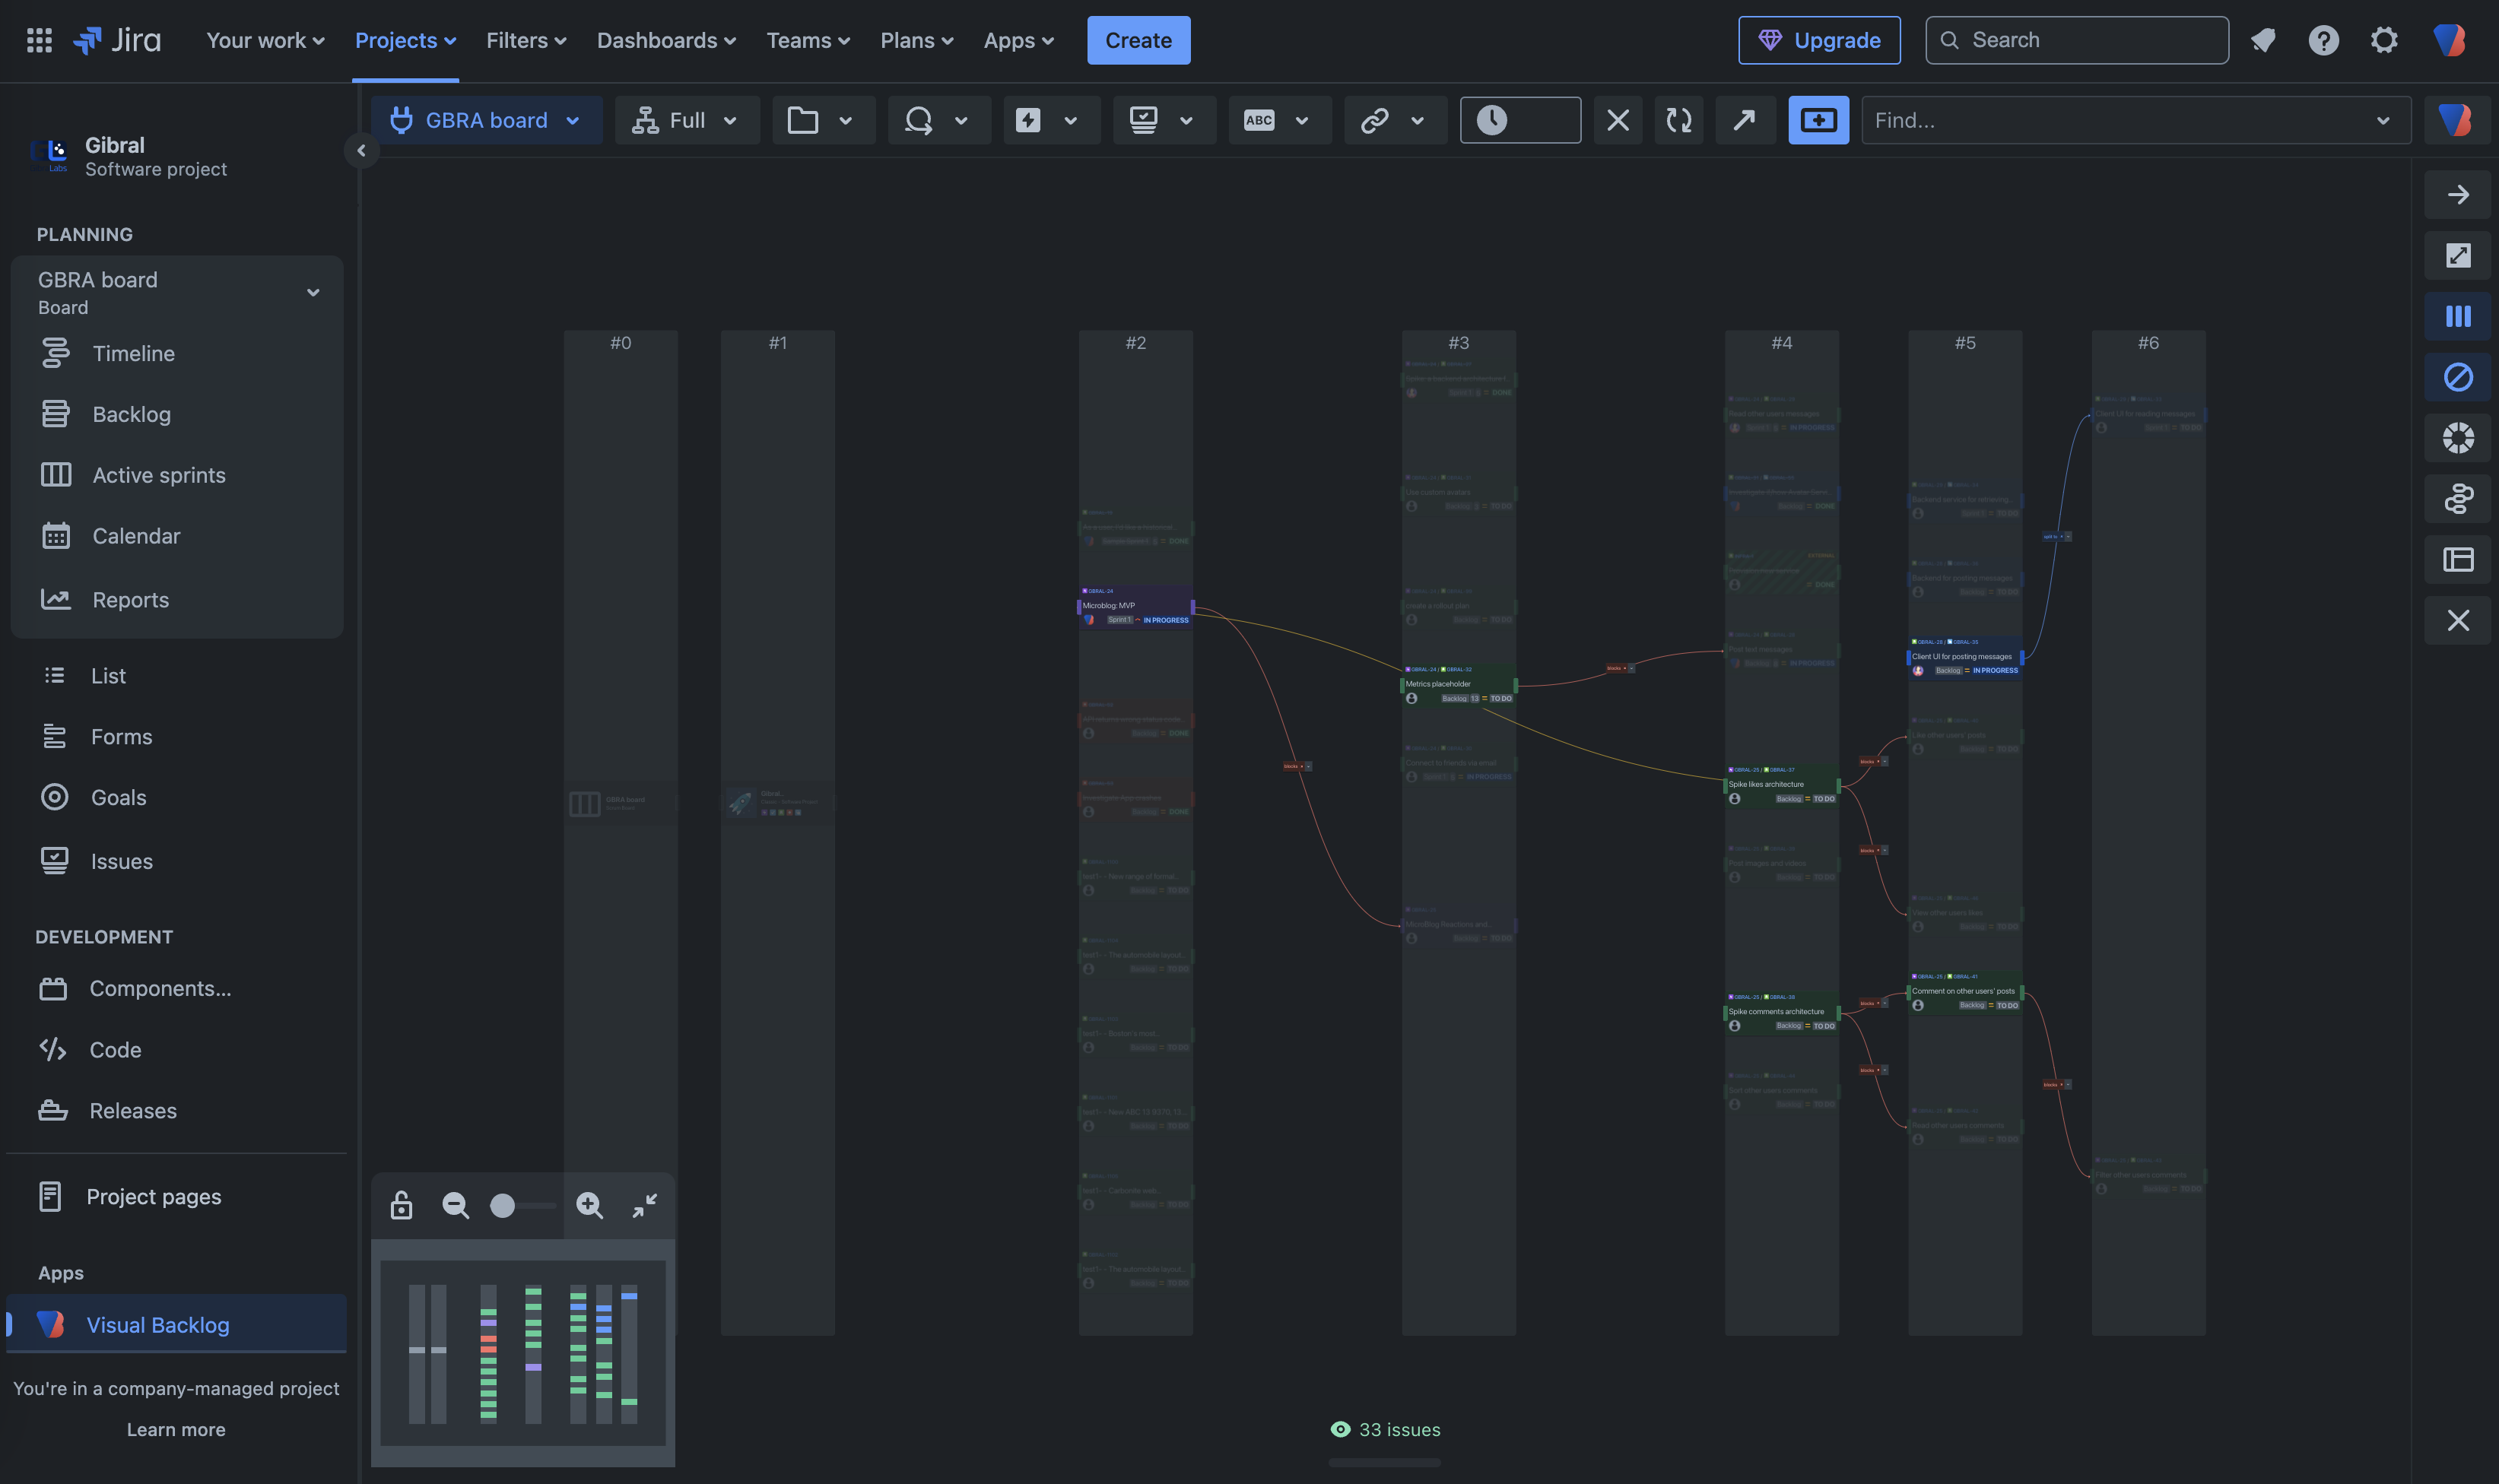This screenshot has height=1484, width=2499.
Task: Open settings gear in top bar
Action: 2384,40
